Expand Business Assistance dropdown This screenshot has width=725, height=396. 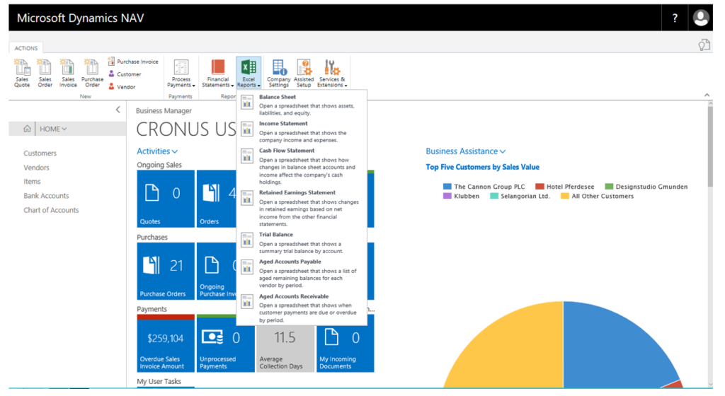[x=466, y=151]
